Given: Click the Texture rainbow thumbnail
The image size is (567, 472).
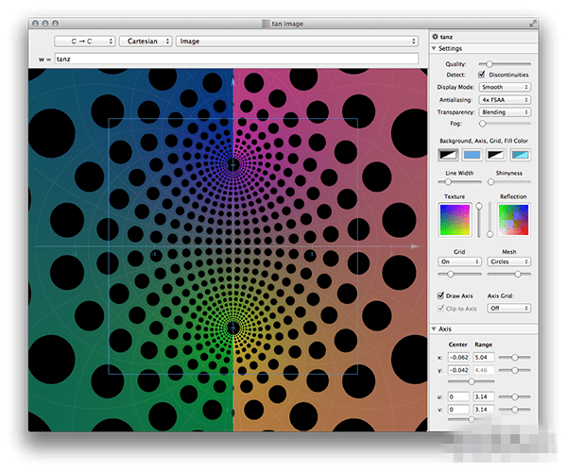Looking at the screenshot, I should click(x=454, y=220).
